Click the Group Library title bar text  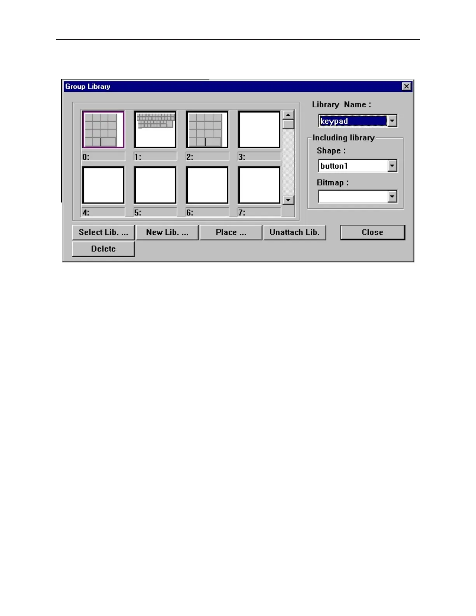pyautogui.click(x=87, y=87)
